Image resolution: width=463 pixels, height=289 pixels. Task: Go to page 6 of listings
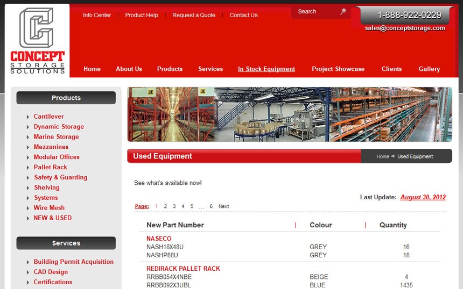coord(211,206)
